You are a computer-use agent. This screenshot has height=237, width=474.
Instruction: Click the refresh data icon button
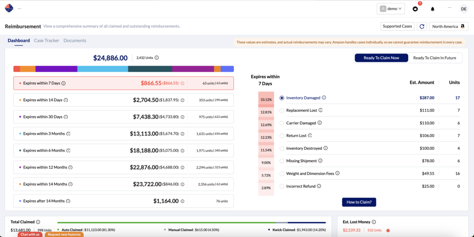click(x=422, y=26)
